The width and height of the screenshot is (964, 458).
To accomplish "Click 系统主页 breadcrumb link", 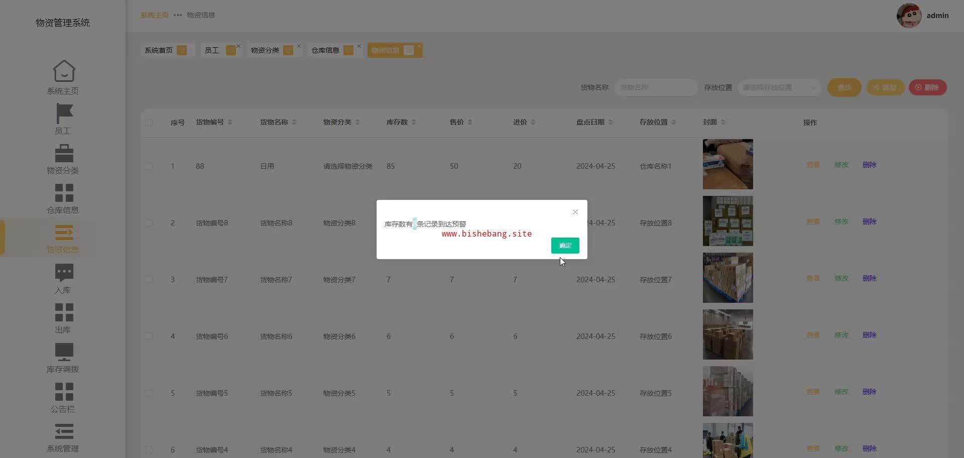I will pyautogui.click(x=155, y=15).
